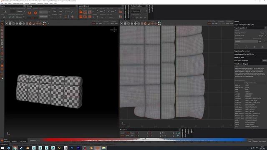This screenshot has height=150, width=267.
Task: Toggle 3Ds display mode in 3D viewport
Action: [x=97, y=24]
